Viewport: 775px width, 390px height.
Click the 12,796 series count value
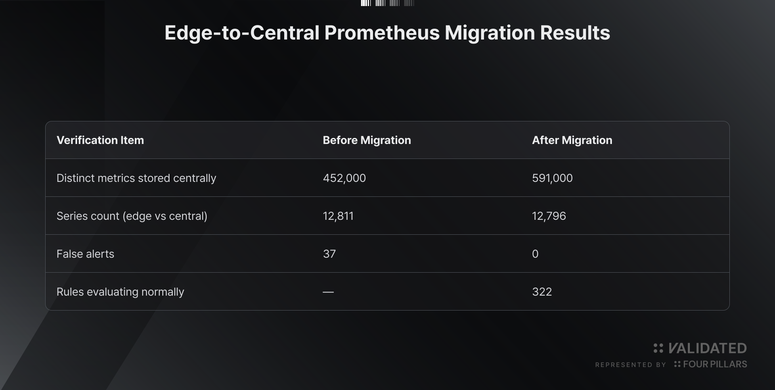[x=549, y=216]
